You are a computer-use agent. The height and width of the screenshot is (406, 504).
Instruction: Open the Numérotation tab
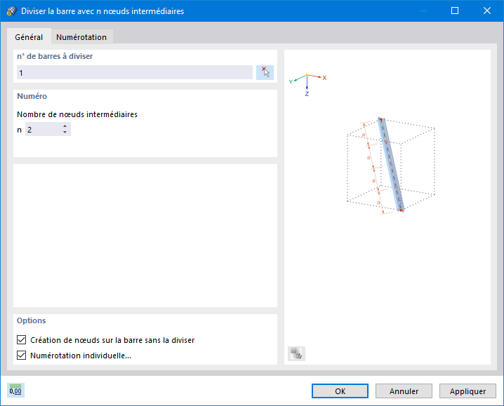click(x=81, y=37)
